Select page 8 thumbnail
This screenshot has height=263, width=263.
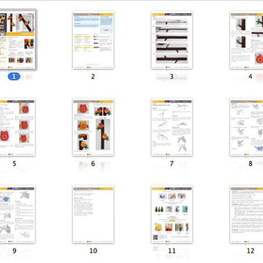coord(246,127)
